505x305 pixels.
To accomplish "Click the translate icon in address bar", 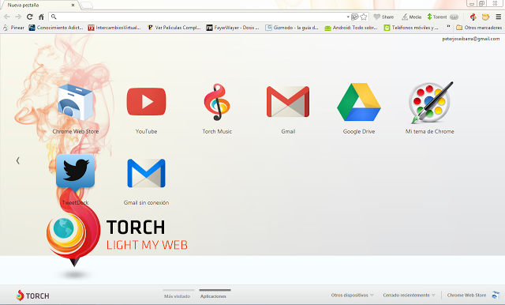I will (x=354, y=17).
